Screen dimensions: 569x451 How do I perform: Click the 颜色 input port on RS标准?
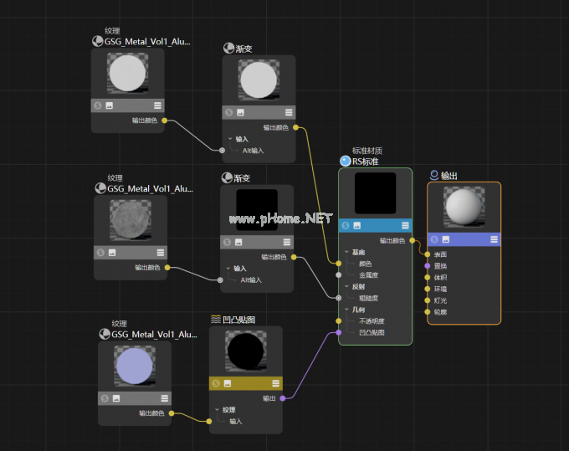[339, 264]
